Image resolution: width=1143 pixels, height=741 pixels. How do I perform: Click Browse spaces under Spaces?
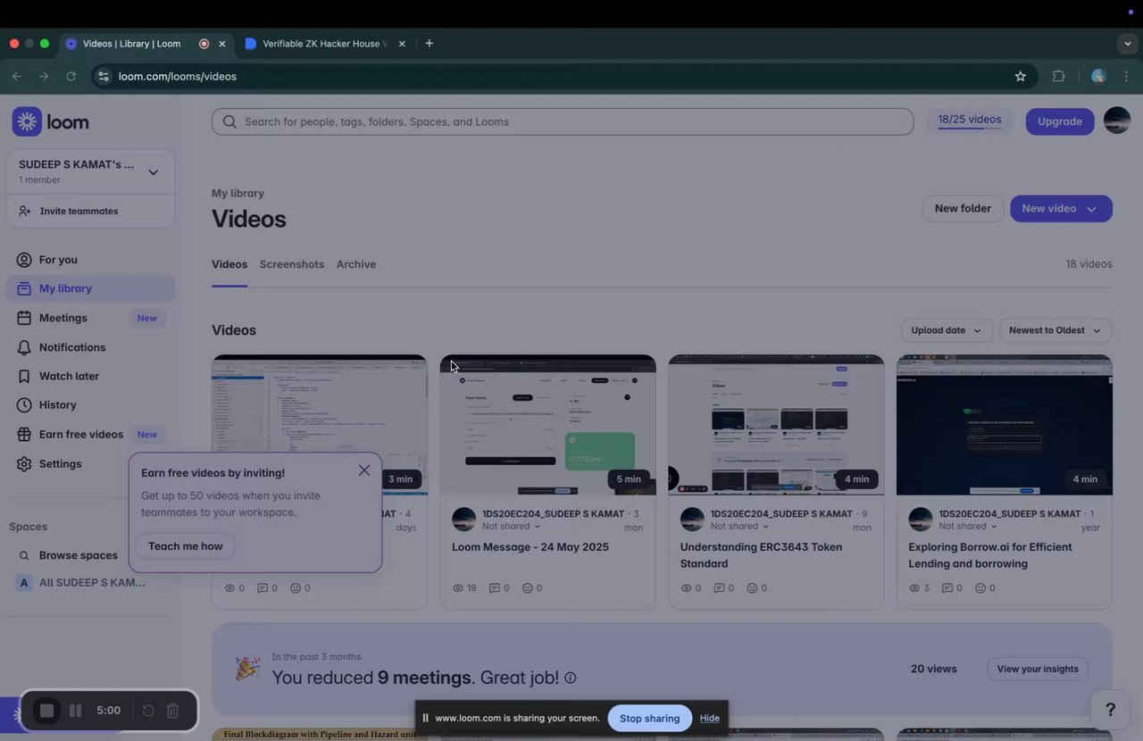pos(78,555)
